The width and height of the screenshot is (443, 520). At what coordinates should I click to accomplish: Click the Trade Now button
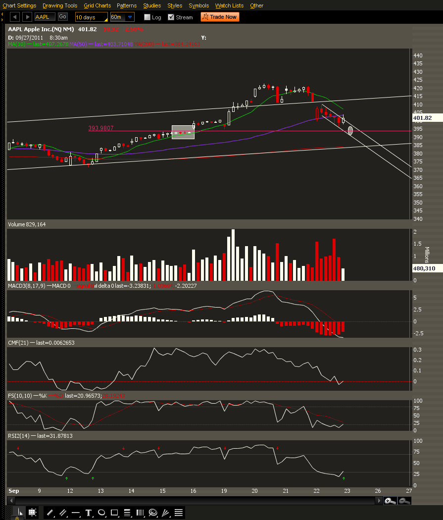click(220, 17)
